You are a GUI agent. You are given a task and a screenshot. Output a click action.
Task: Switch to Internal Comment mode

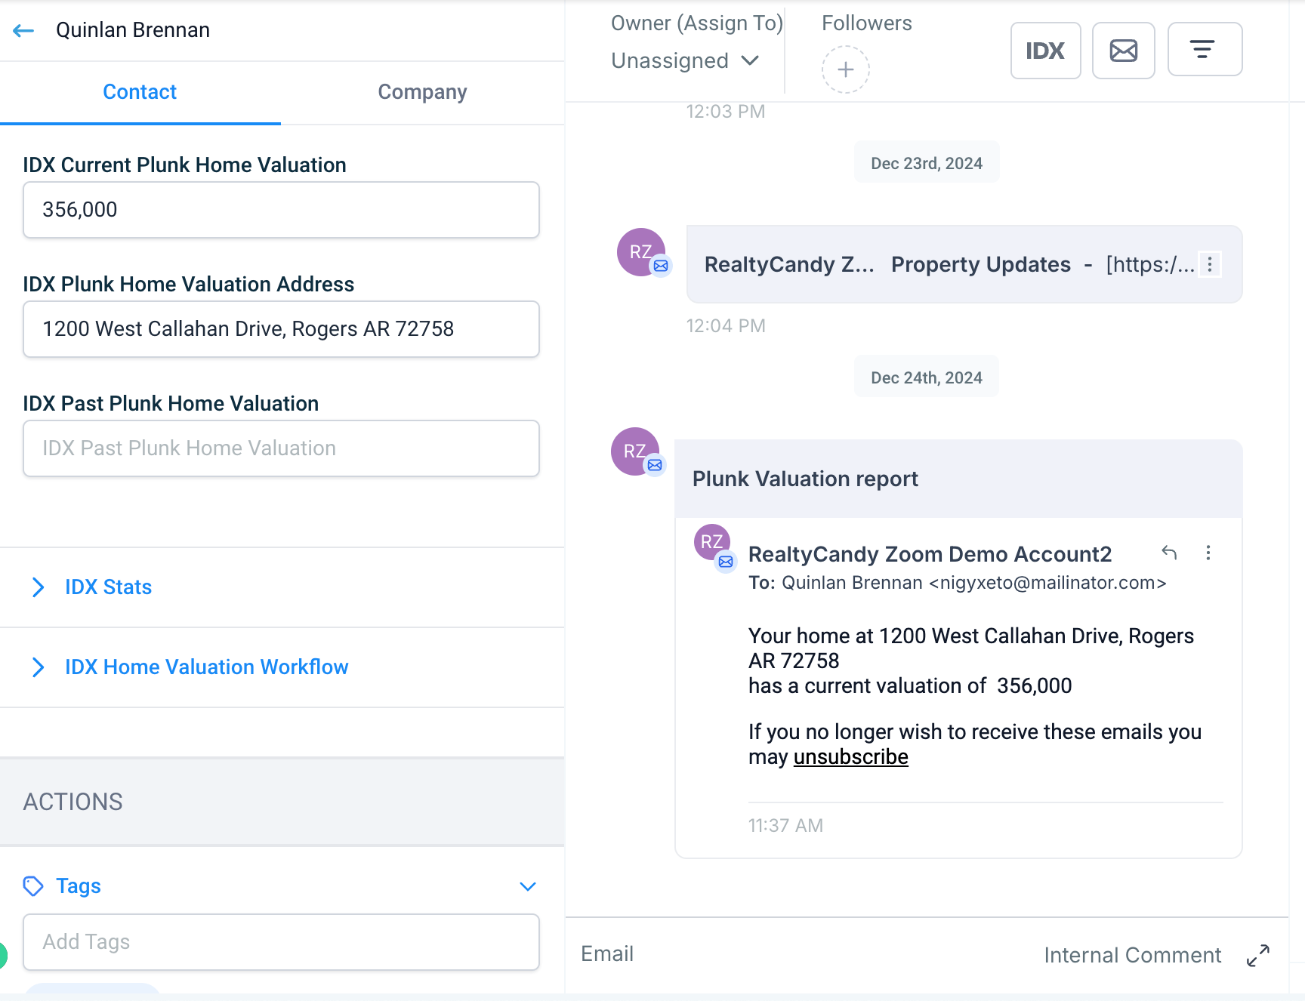click(1132, 955)
